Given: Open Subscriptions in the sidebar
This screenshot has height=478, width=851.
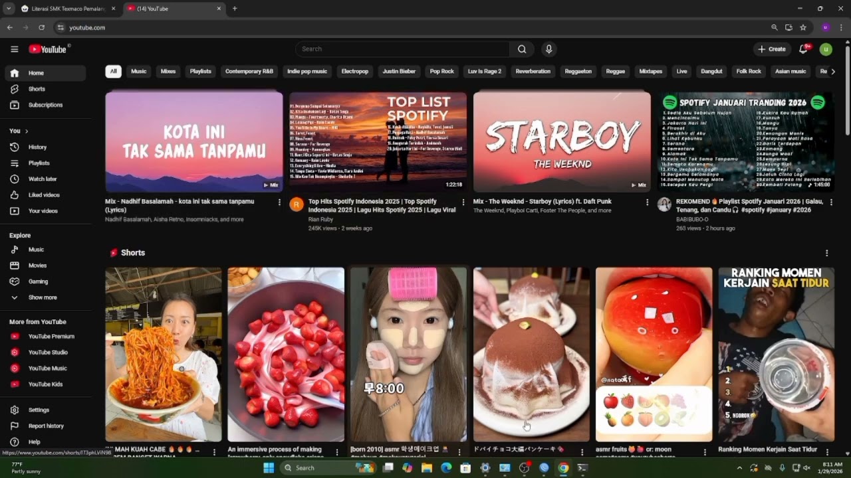Looking at the screenshot, I should (45, 105).
